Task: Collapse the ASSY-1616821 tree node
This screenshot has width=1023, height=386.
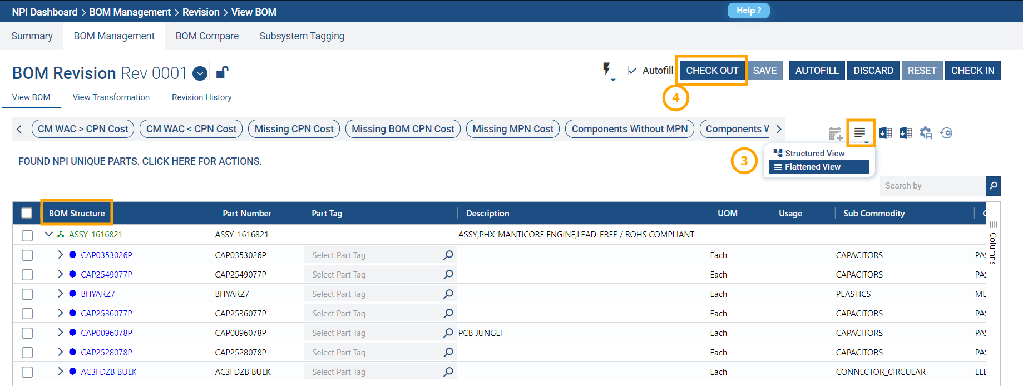Action: point(49,234)
